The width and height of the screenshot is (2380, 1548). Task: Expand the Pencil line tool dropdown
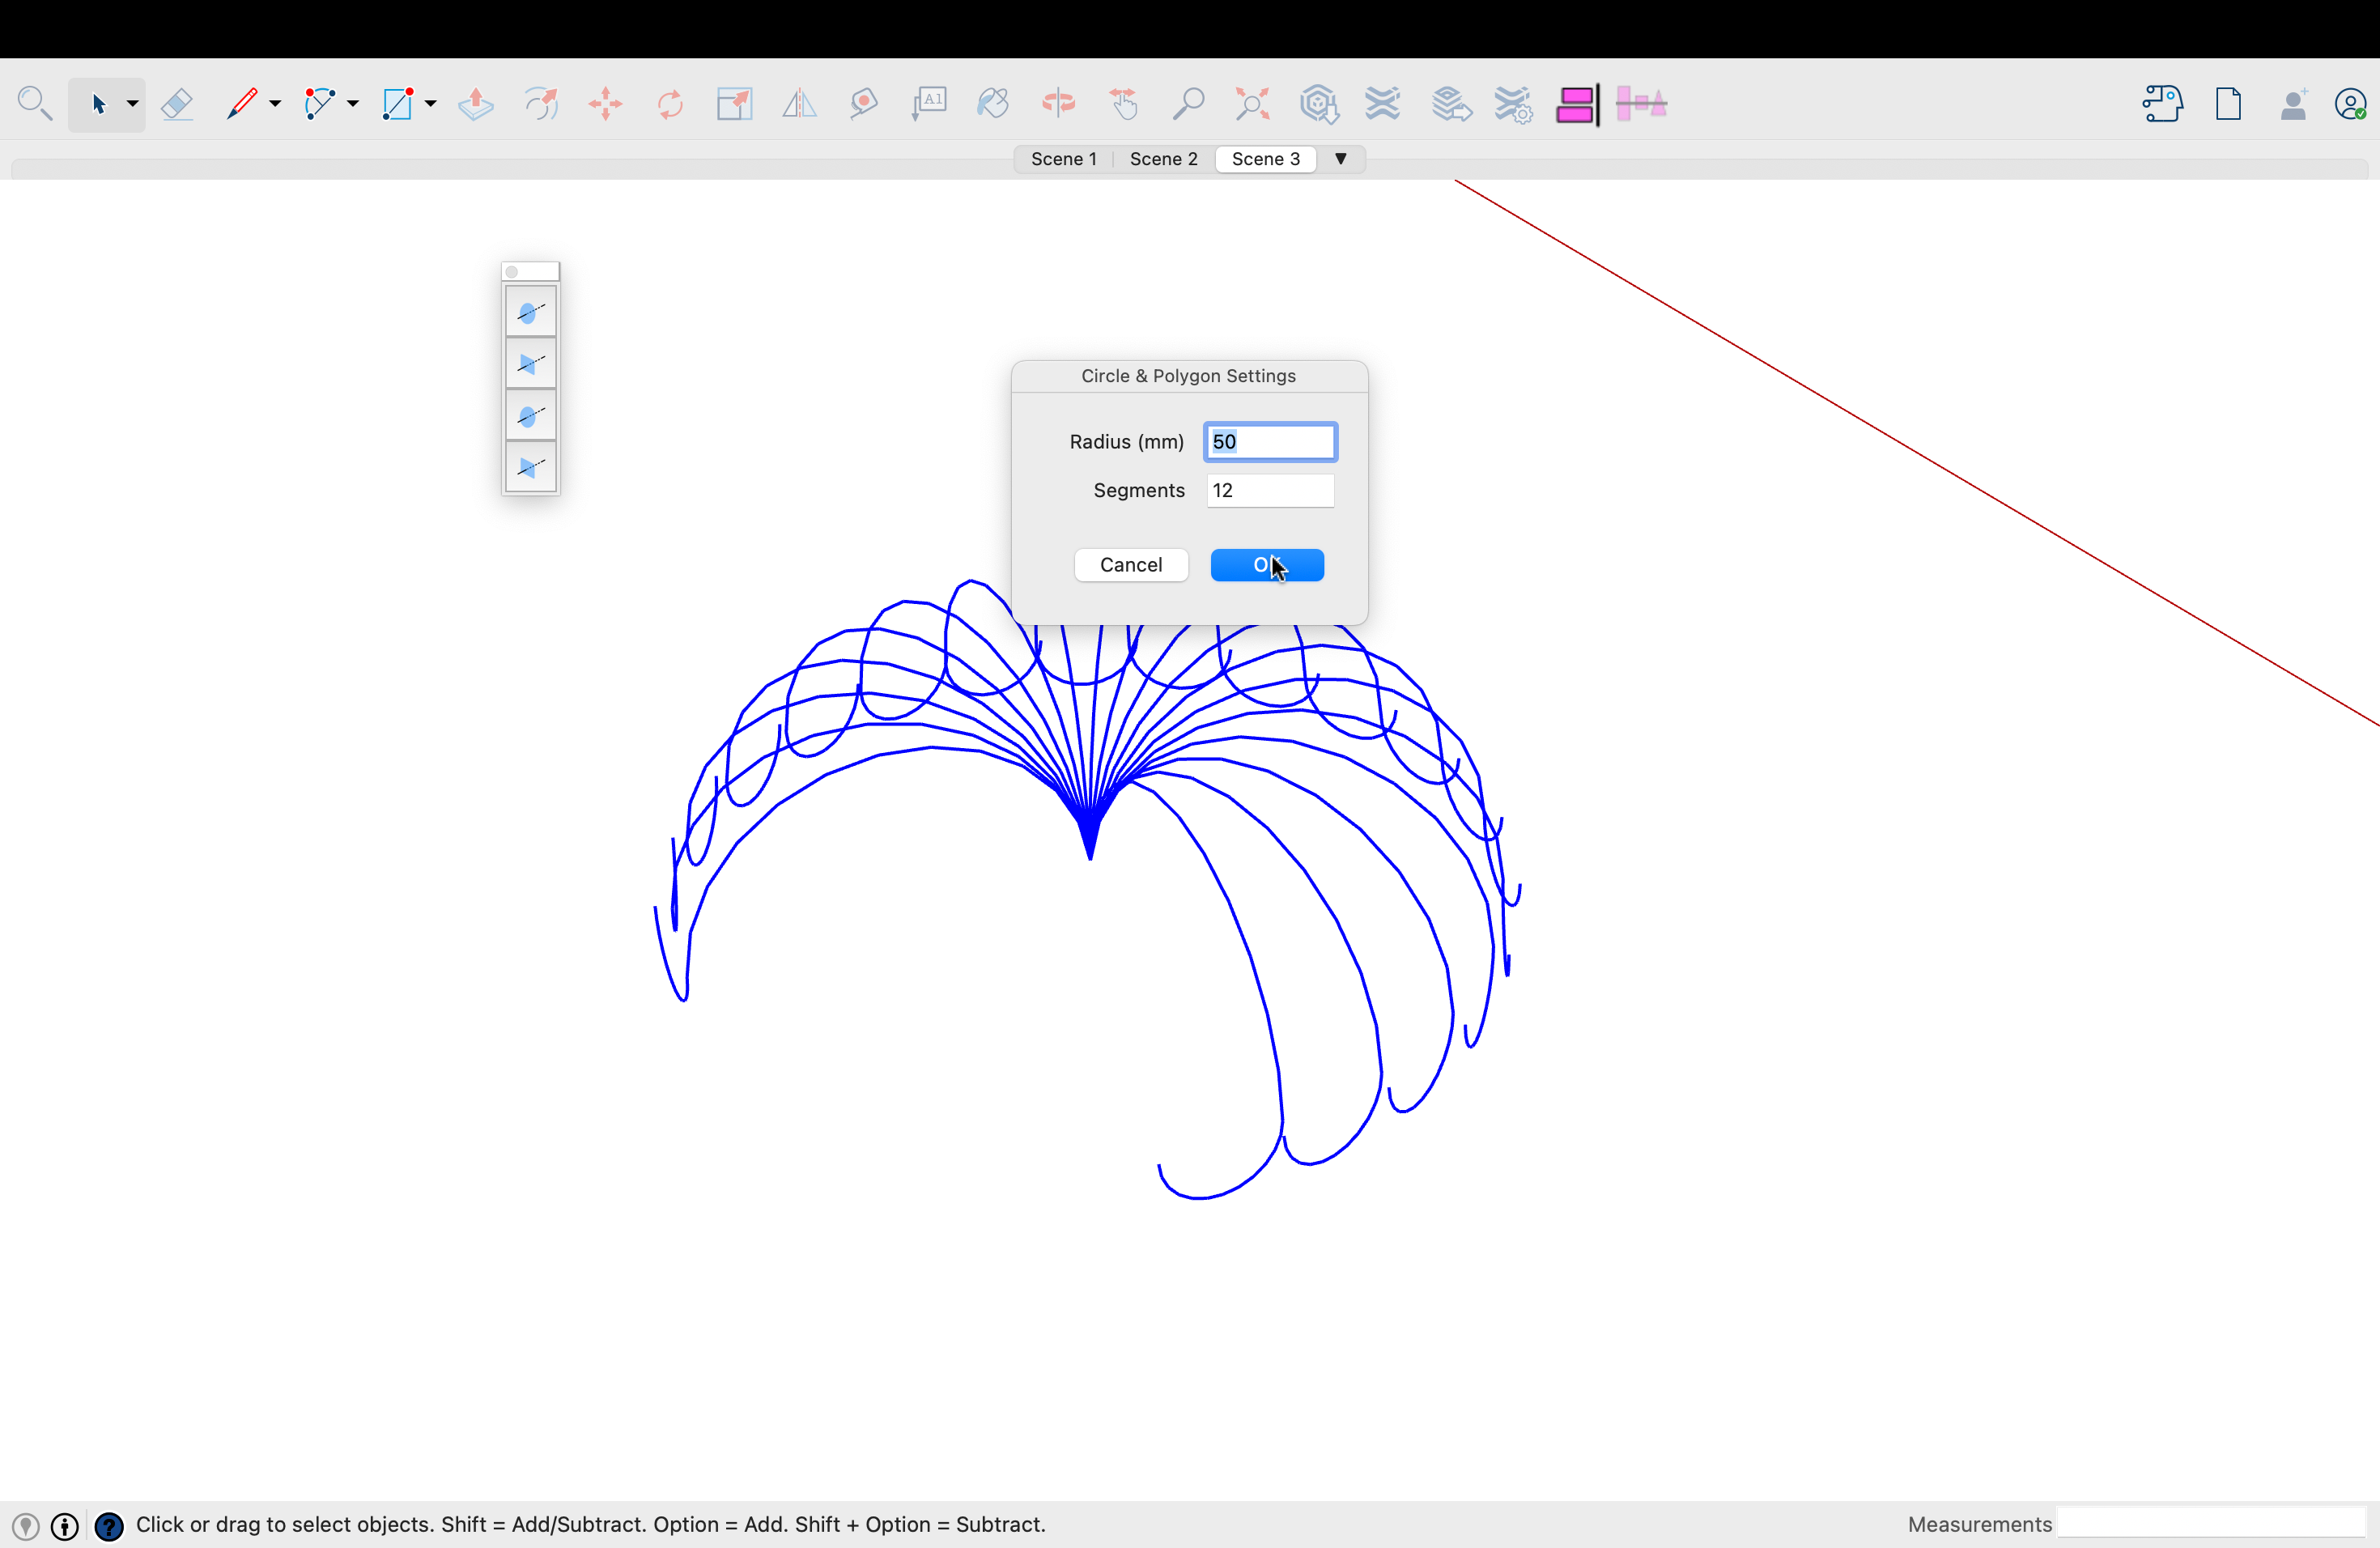click(275, 104)
